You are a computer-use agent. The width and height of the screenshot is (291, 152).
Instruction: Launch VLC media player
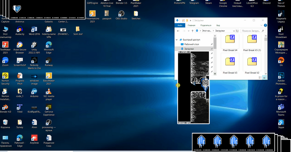(x=49, y=92)
